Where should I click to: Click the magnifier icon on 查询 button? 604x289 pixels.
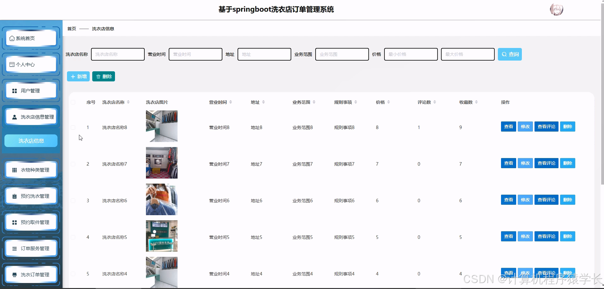point(504,54)
